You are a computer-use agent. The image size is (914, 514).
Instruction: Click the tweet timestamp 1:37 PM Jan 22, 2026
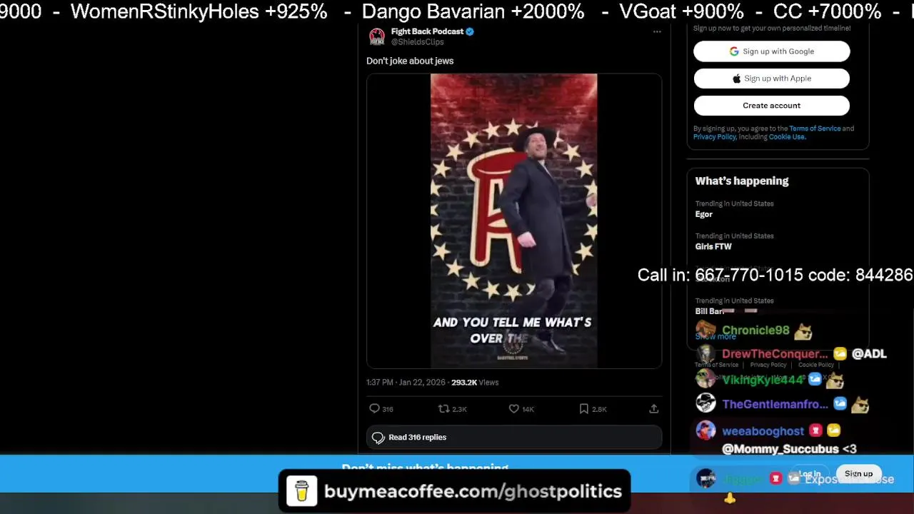tap(406, 383)
